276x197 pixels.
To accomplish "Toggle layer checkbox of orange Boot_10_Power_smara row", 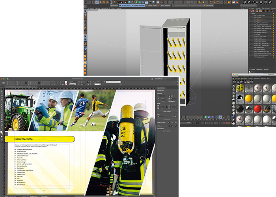I will tap(250, 19).
